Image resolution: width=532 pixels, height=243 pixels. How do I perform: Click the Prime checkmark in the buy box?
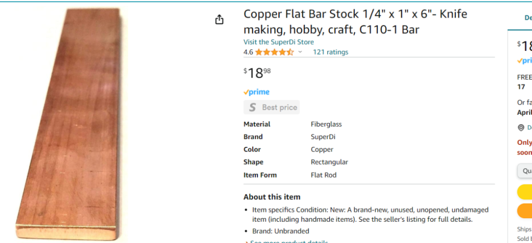pyautogui.click(x=525, y=60)
